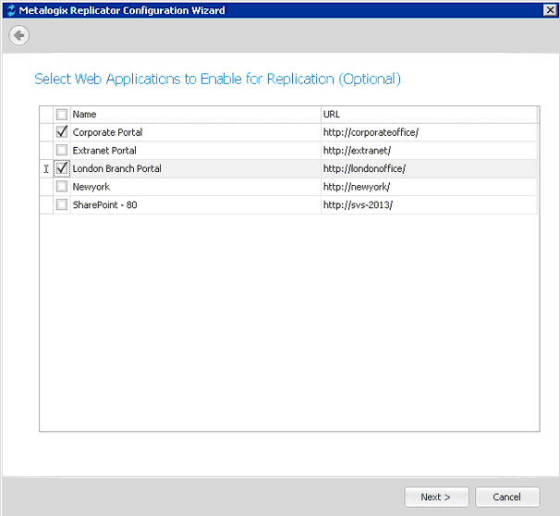The image size is (560, 516).
Task: Click the http://corporateoffice/ URL cell
Action: pyautogui.click(x=429, y=132)
